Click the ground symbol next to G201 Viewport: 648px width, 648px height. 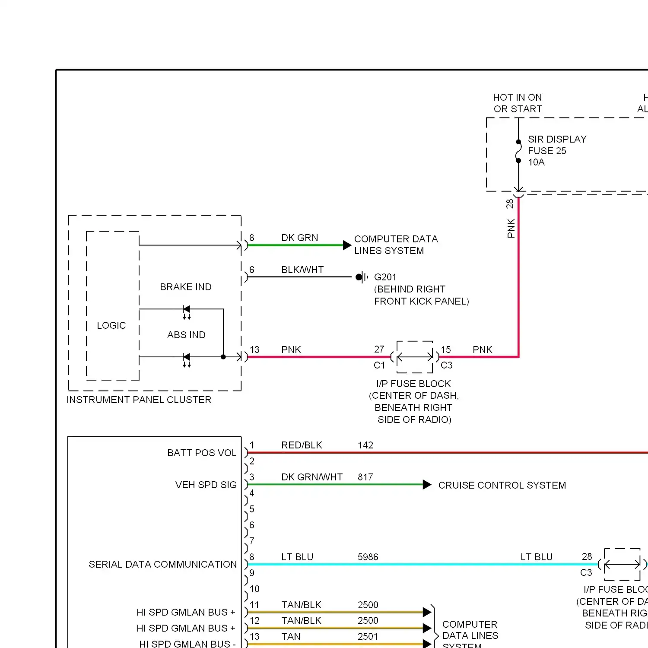(362, 277)
